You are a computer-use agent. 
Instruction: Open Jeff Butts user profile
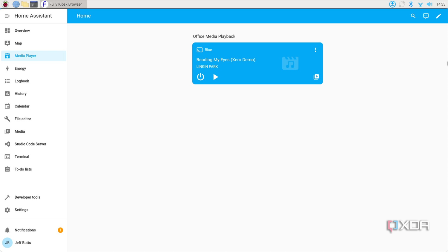coord(34,243)
